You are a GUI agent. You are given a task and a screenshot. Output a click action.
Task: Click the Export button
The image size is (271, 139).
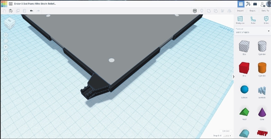[x=252, y=11]
